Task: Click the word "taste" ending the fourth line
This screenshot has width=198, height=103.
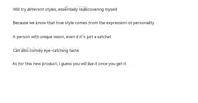Action: [x=74, y=51]
